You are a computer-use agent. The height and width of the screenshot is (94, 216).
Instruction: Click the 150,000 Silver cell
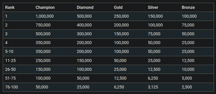155,16
